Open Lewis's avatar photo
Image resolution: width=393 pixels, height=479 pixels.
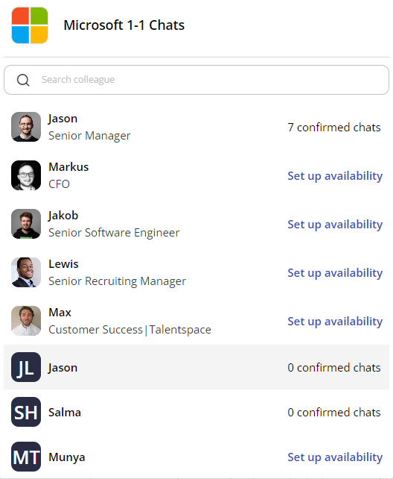click(x=26, y=272)
